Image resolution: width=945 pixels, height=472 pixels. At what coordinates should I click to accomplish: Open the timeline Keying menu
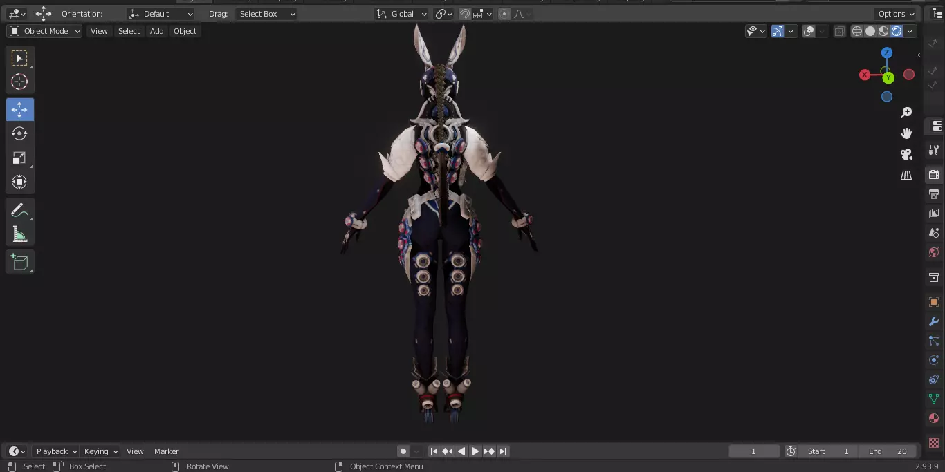pos(100,451)
